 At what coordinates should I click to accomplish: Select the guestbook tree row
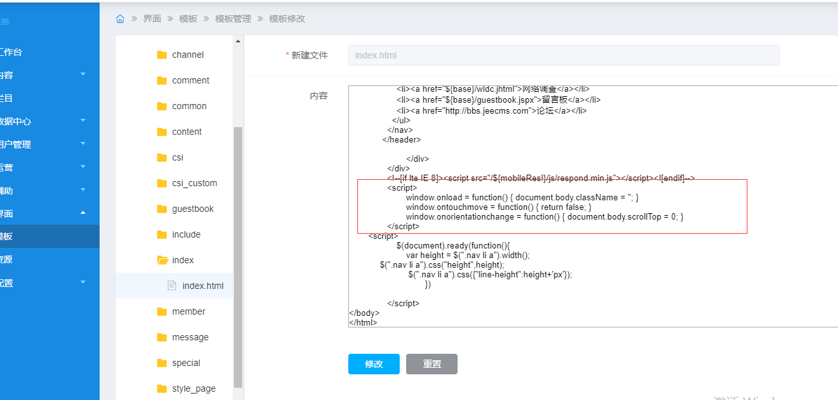[174, 209]
